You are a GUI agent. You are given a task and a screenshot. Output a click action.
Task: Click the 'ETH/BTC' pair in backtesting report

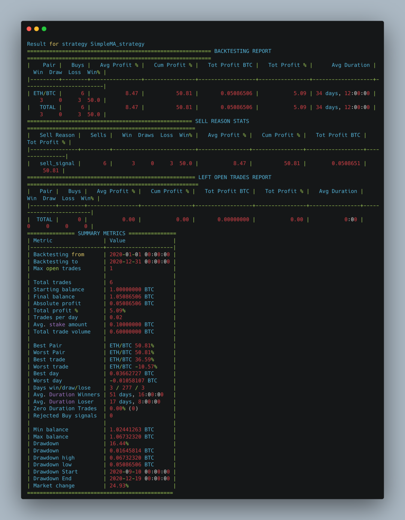44,93
